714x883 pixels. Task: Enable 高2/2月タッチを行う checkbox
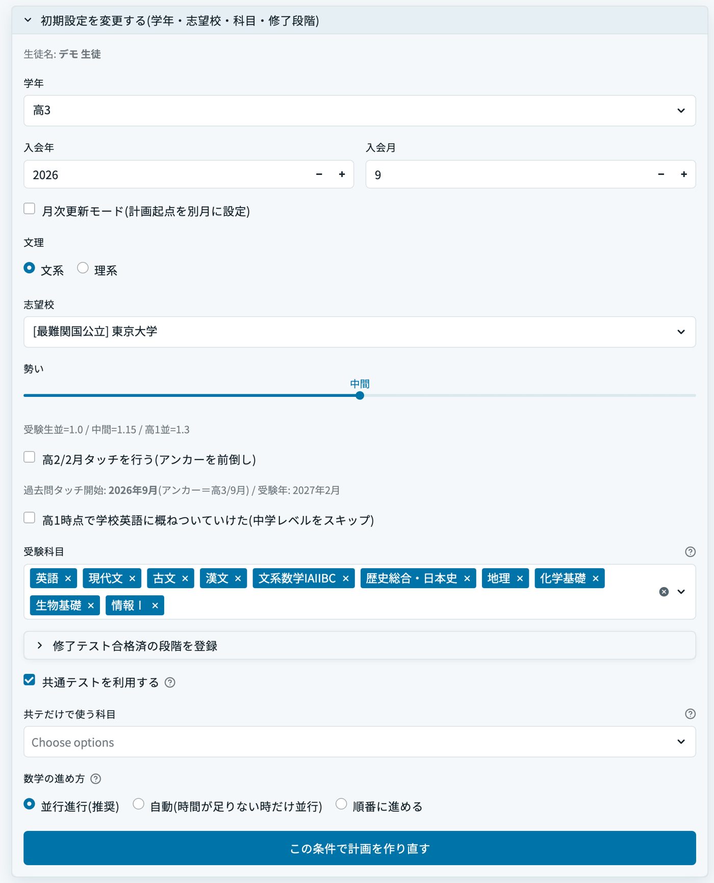point(30,457)
